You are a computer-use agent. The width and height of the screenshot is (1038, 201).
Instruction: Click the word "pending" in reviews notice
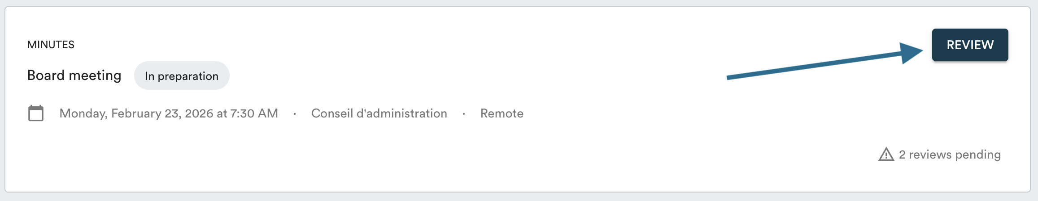point(978,155)
